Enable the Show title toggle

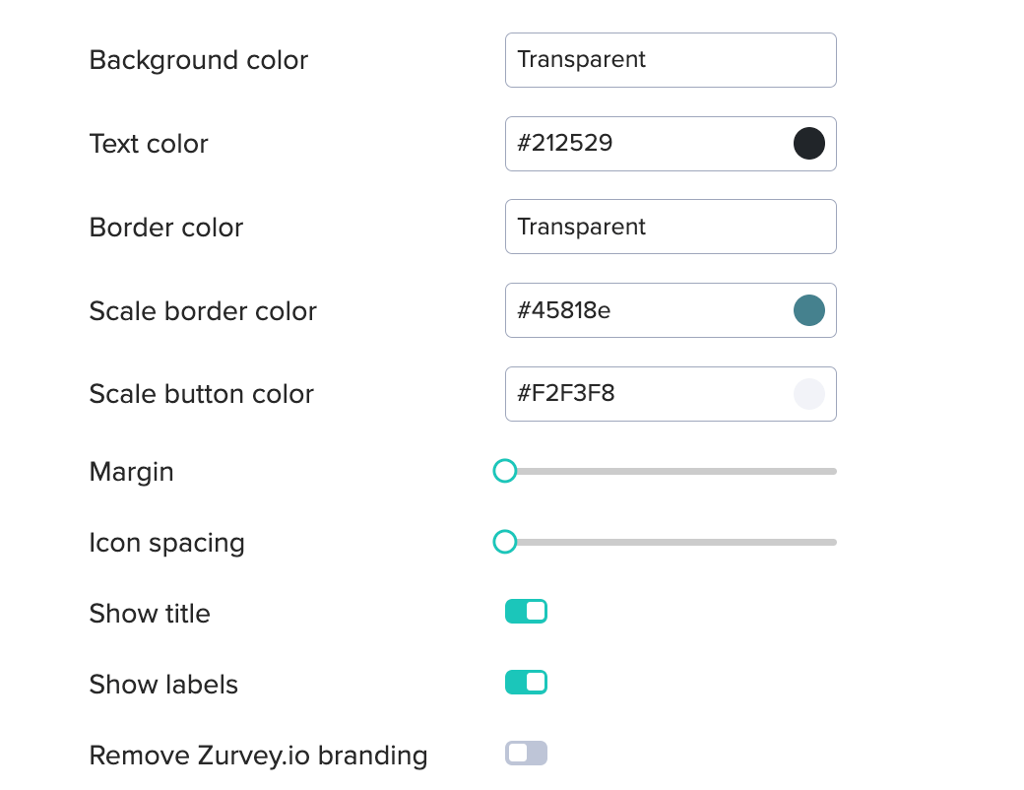point(526,611)
